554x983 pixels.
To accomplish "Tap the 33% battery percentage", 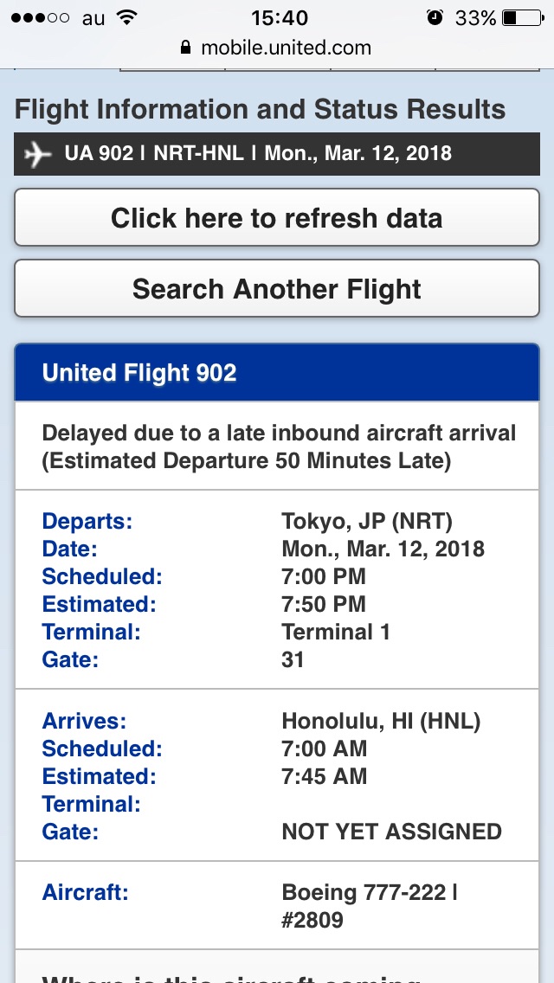I will tap(475, 17).
